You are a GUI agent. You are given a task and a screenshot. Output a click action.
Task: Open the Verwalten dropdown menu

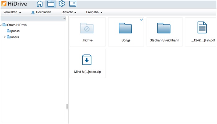12,12
